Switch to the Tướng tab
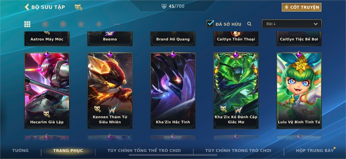 click(20, 151)
